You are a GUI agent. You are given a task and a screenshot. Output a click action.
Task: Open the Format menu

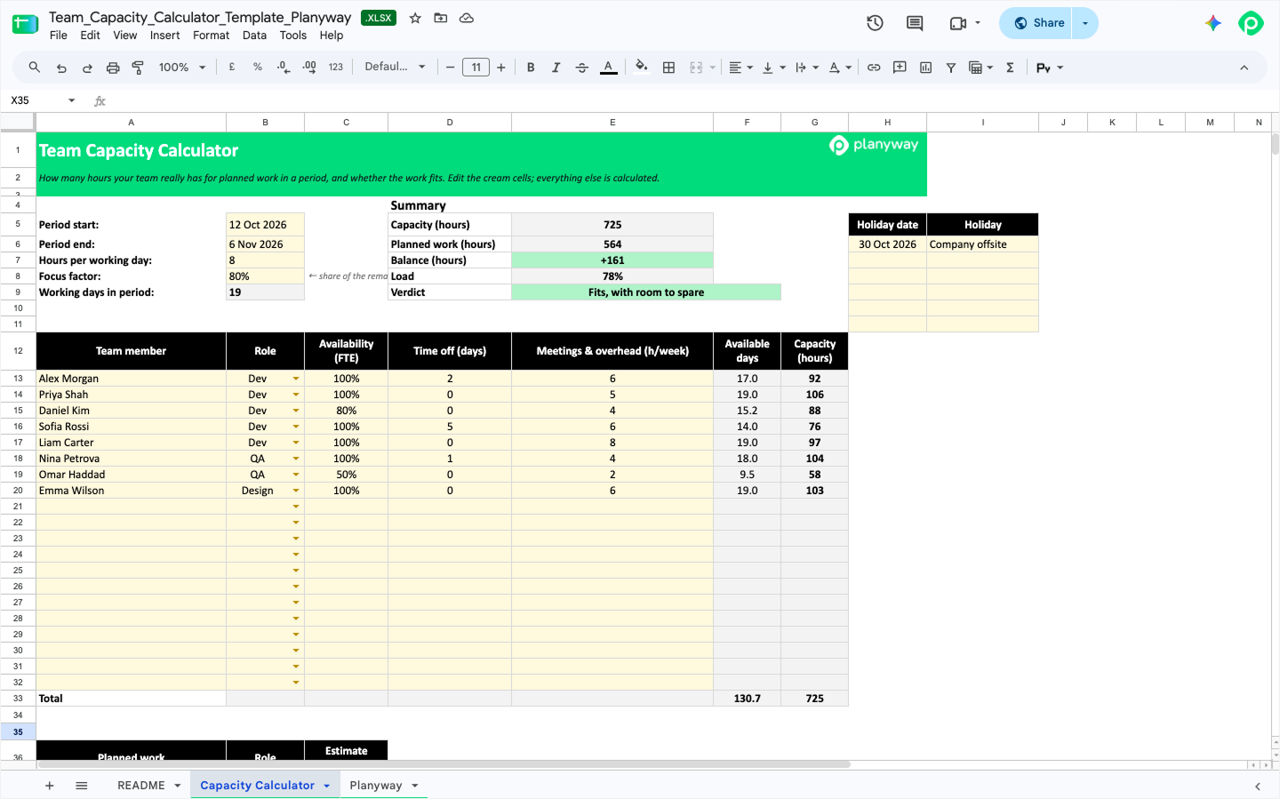click(211, 36)
